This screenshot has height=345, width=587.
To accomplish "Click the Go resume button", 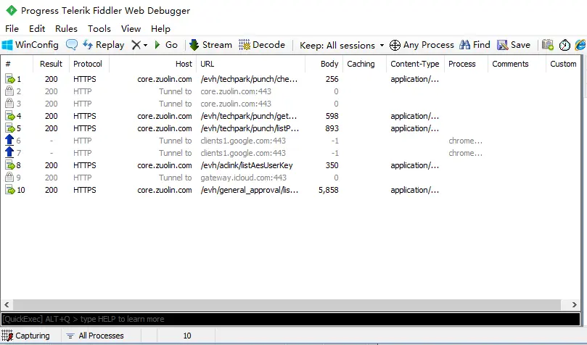I will (x=166, y=45).
